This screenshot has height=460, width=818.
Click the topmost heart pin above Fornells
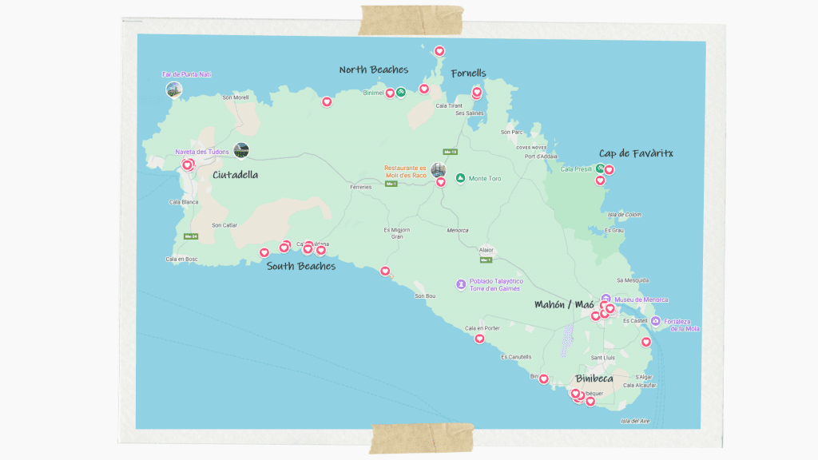coord(439,50)
